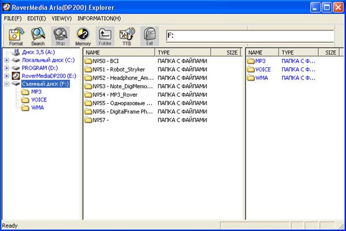Collapse the Съемный диск (F:) tree node
The width and height of the screenshot is (346, 231).
coord(6,84)
